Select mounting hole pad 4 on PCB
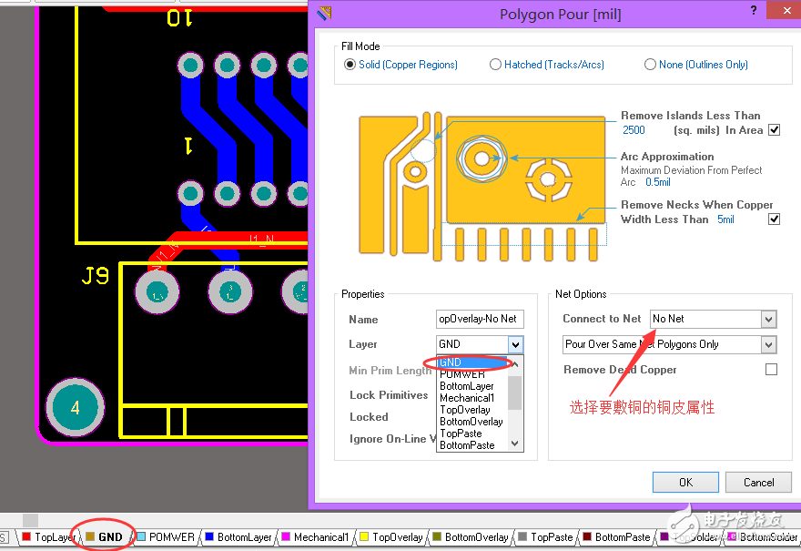This screenshot has height=551, width=801. pos(75,407)
